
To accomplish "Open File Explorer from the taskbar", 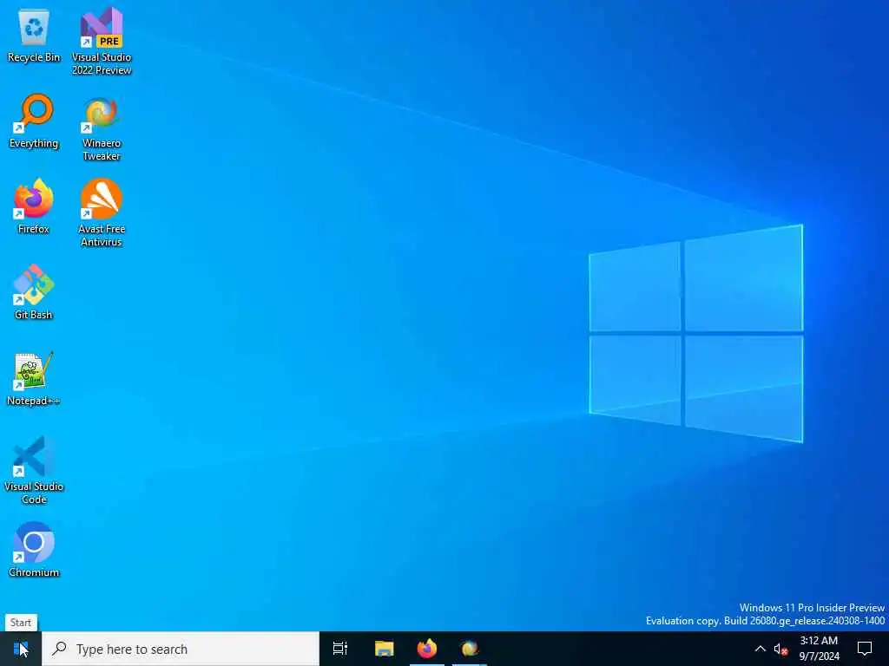I will point(384,649).
